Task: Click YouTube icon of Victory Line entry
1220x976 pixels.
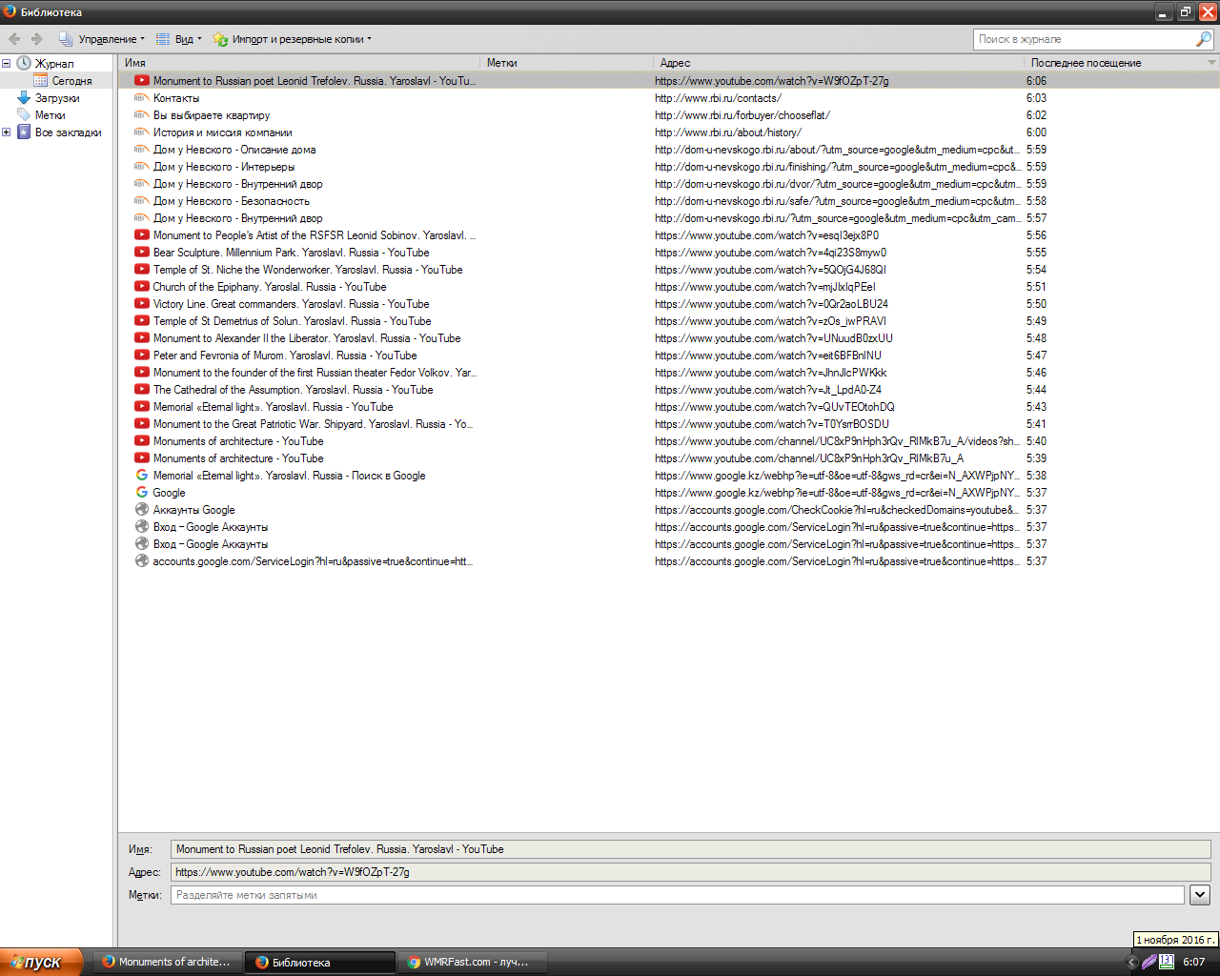Action: tap(142, 304)
